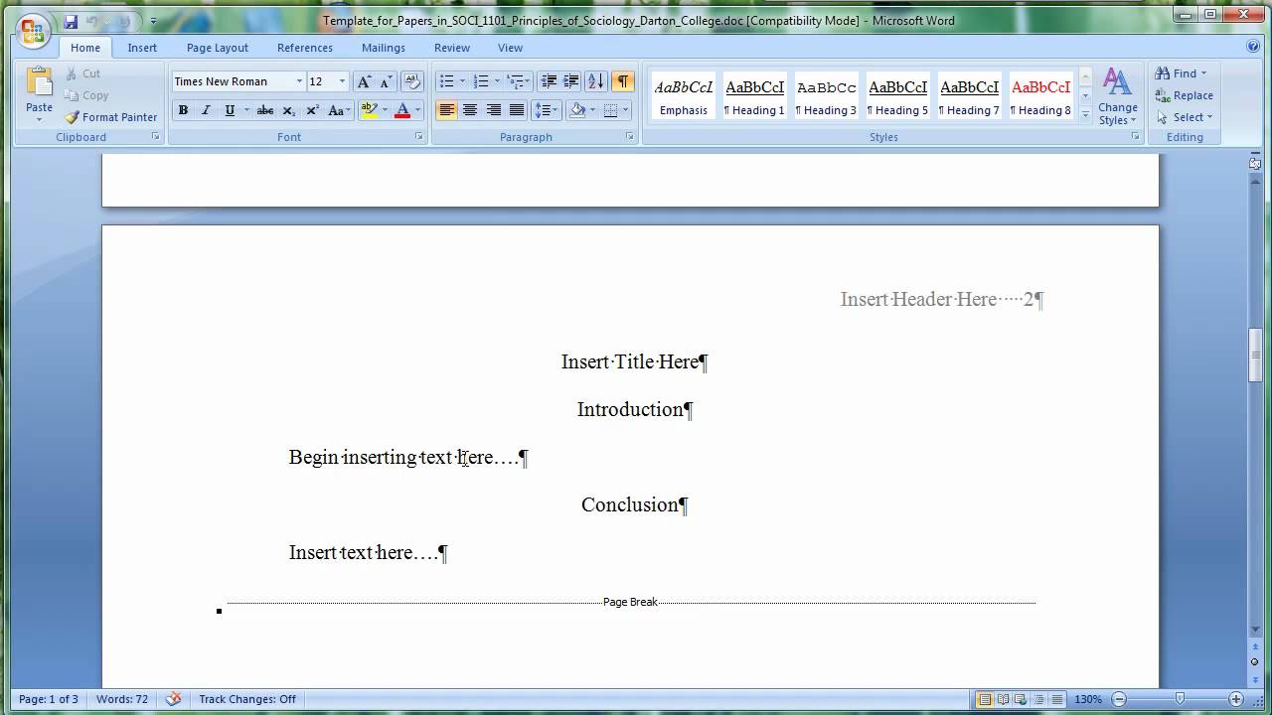
Task: Open the References tab
Action: tap(305, 48)
